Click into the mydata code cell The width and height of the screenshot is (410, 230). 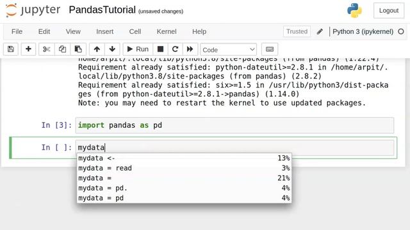tap(234, 148)
